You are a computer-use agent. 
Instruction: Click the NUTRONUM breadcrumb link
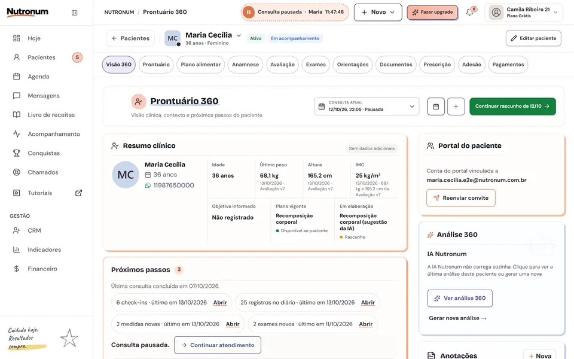[119, 12]
